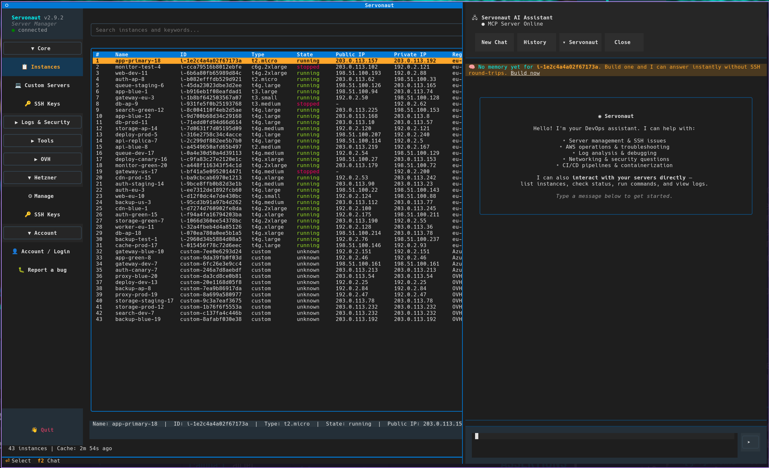Expand the Tools section
769x468 pixels.
pyautogui.click(x=42, y=141)
